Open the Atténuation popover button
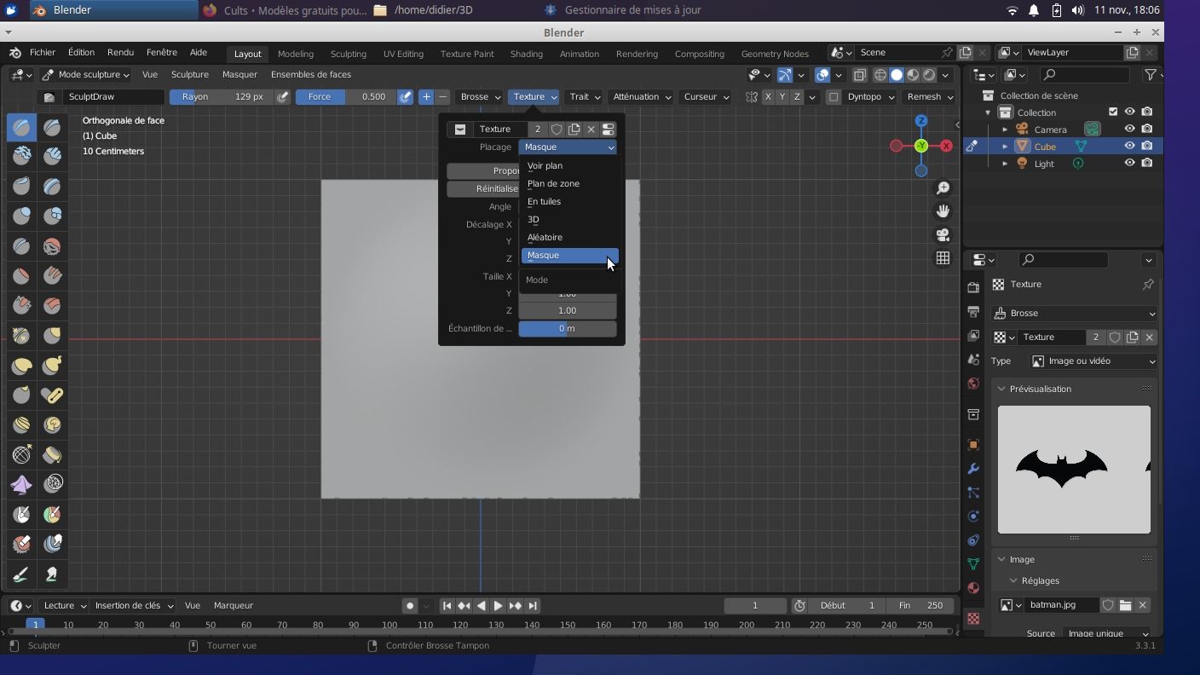 click(642, 97)
